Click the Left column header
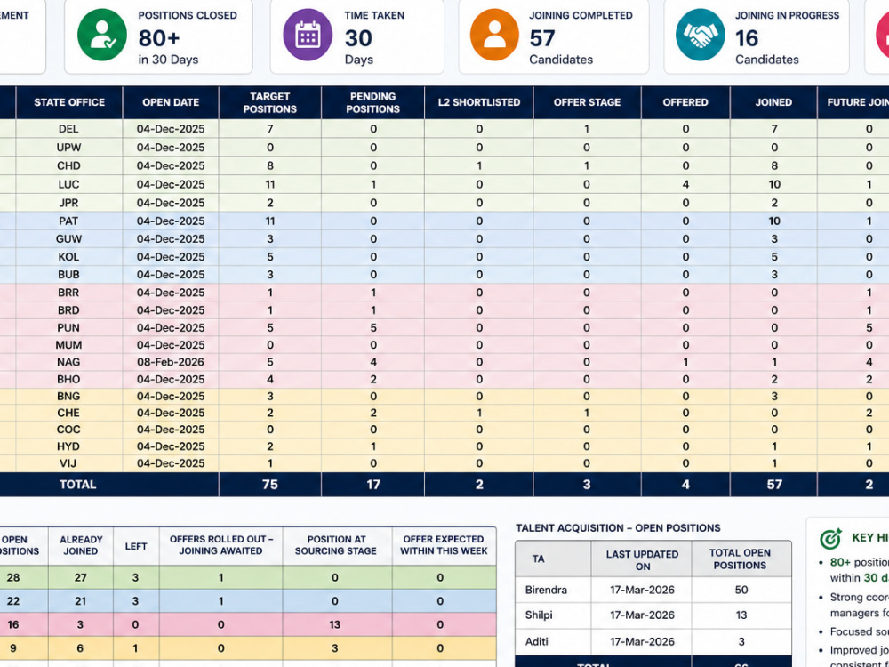Screen dimensions: 889x667 click(x=136, y=546)
